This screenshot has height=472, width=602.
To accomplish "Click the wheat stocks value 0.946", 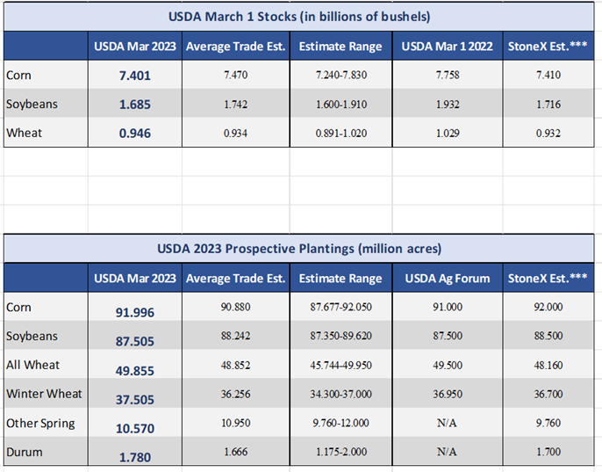I will point(134,134).
